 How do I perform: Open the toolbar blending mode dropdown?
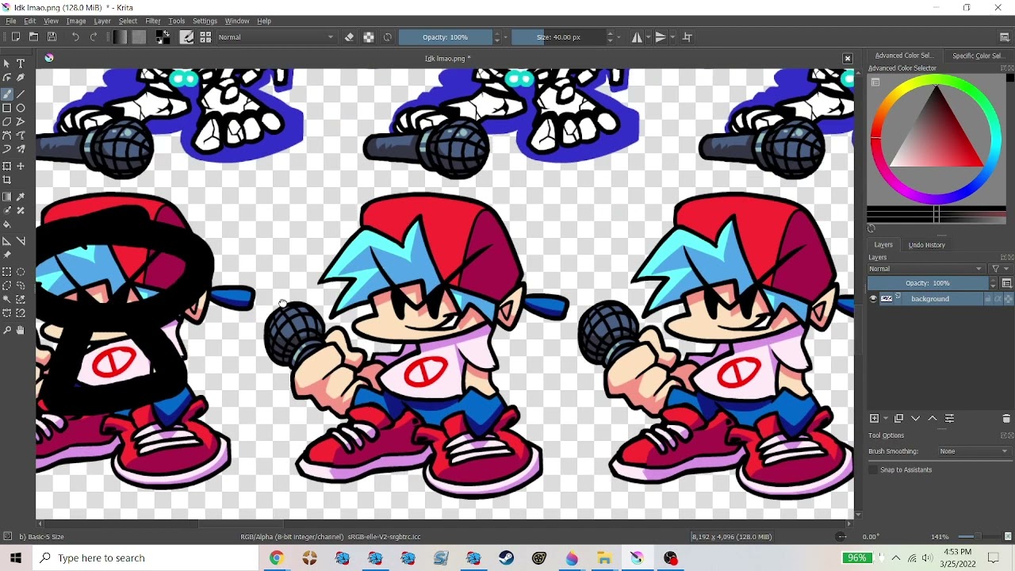pyautogui.click(x=276, y=37)
